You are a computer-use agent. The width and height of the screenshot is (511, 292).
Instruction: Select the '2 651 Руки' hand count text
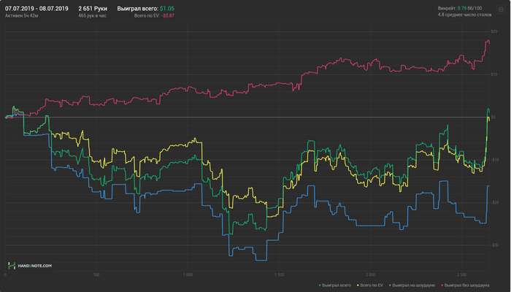93,9
